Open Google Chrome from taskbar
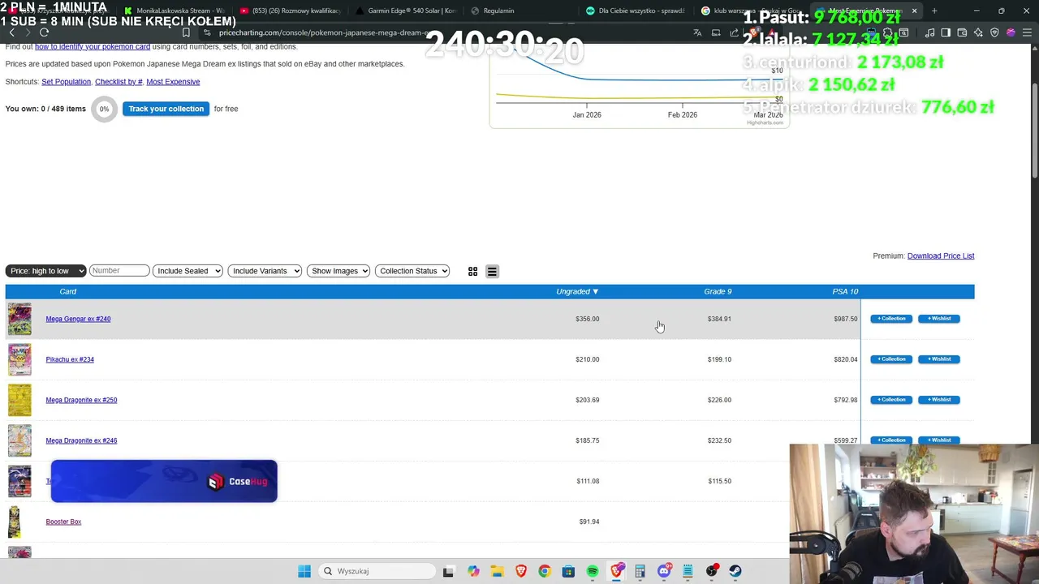 (x=545, y=571)
